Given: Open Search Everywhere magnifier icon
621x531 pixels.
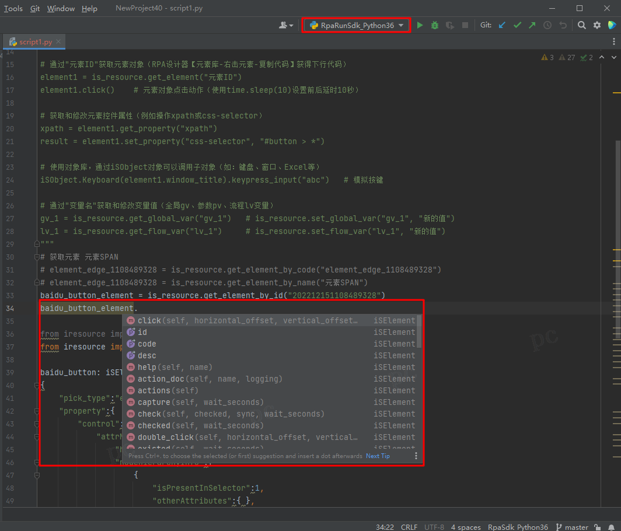Looking at the screenshot, I should (582, 25).
